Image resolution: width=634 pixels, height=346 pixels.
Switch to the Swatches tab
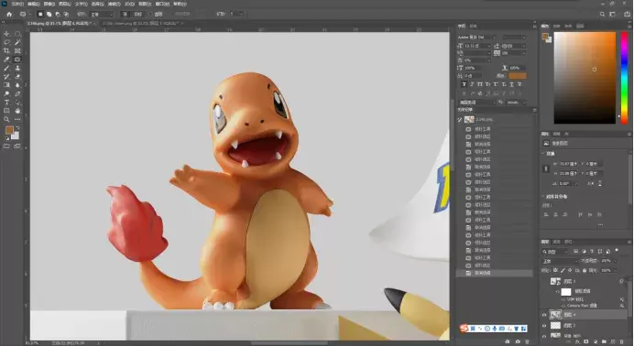pos(557,26)
